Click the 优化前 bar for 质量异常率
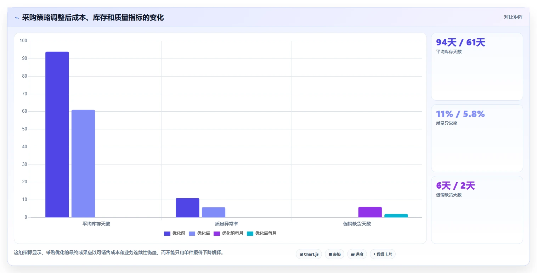The height and width of the screenshot is (273, 537). click(x=187, y=208)
